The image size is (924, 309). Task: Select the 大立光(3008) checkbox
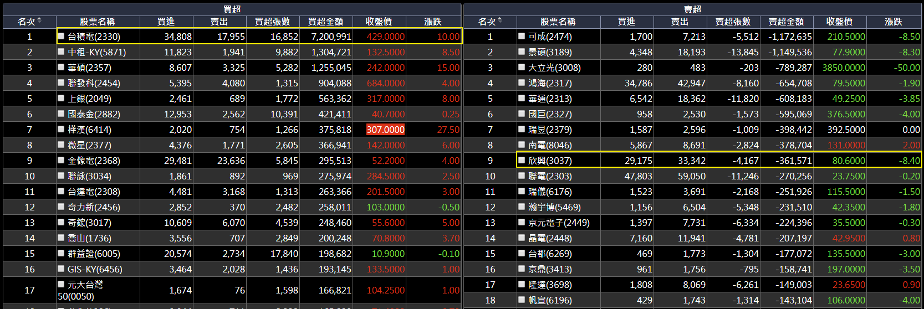pos(522,67)
